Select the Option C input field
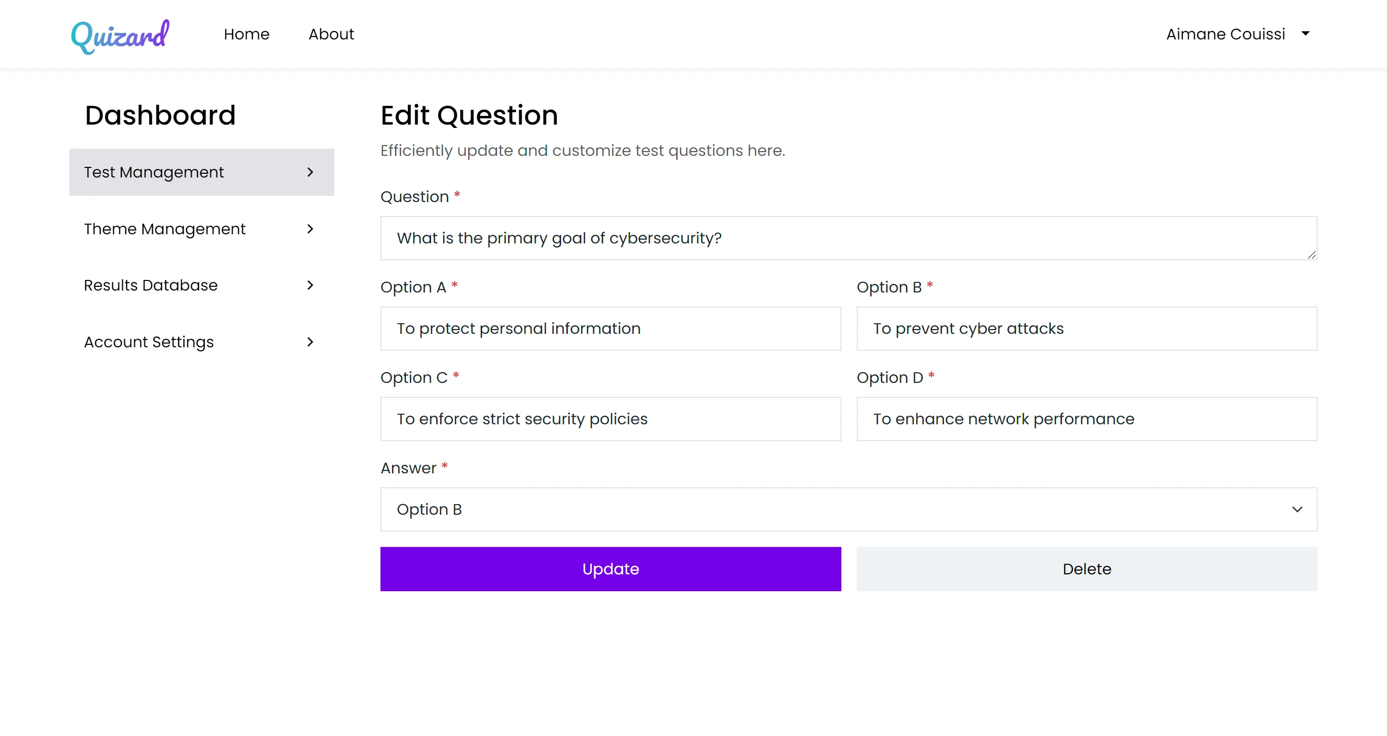This screenshot has height=736, width=1387. [x=611, y=419]
